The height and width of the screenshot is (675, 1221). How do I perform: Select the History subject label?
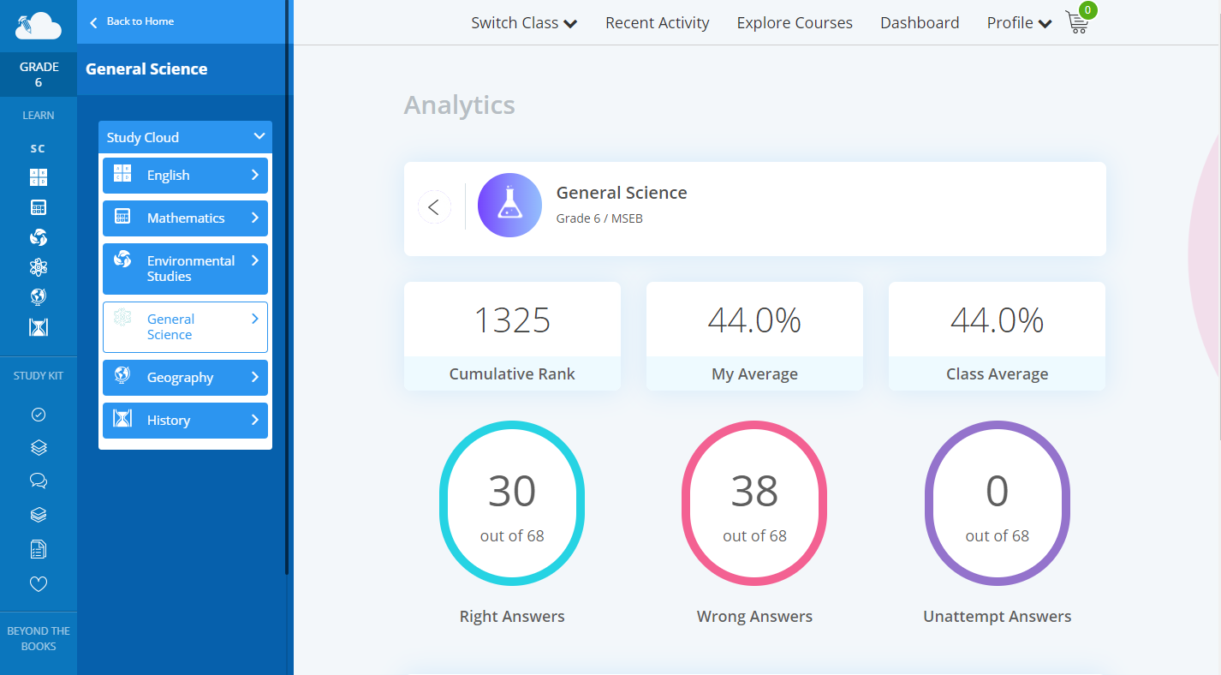(x=169, y=420)
